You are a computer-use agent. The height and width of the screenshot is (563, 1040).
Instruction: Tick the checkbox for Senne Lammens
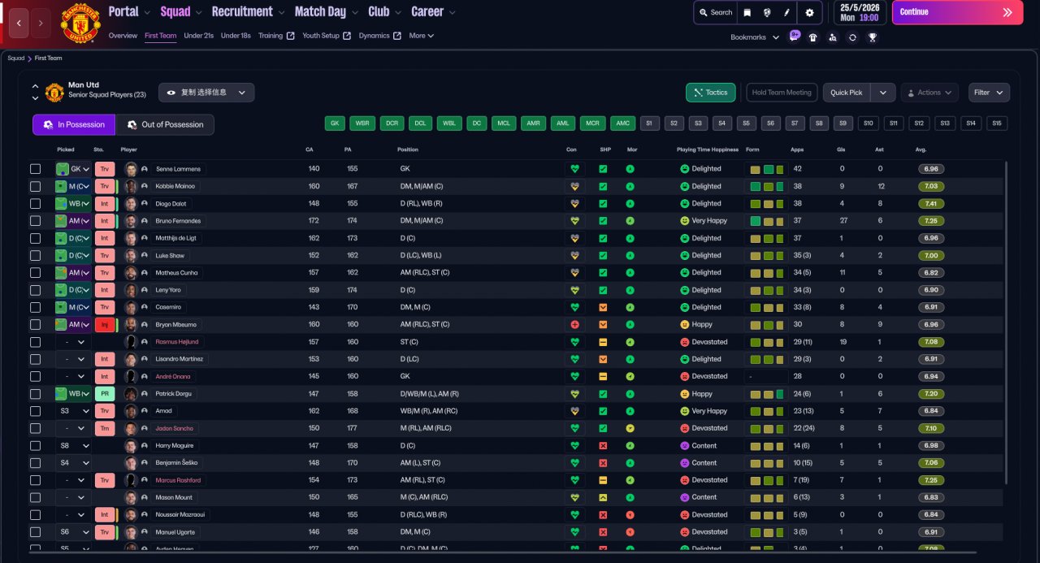coord(35,169)
